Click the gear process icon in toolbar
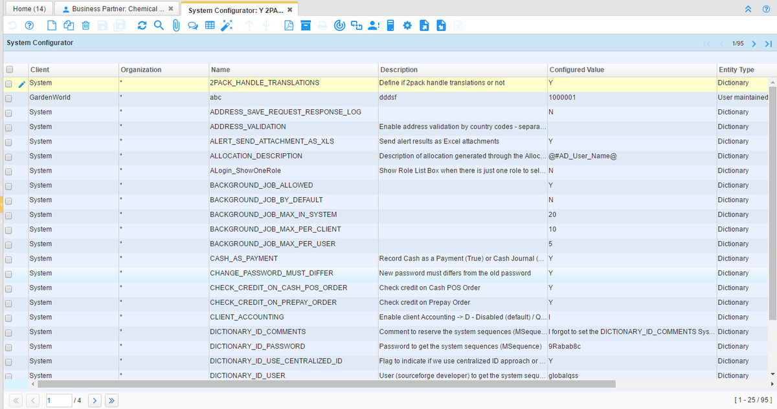777x409 pixels. pyautogui.click(x=407, y=26)
